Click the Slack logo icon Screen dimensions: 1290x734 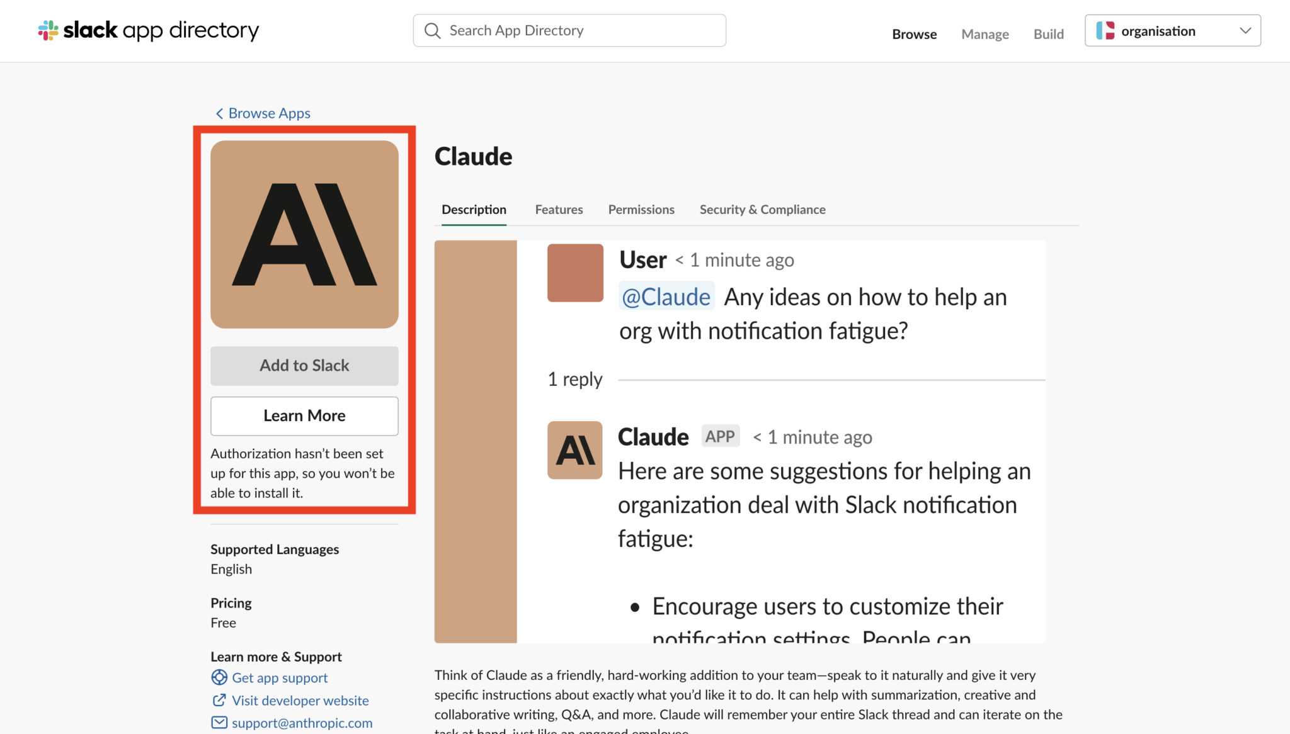(48, 30)
